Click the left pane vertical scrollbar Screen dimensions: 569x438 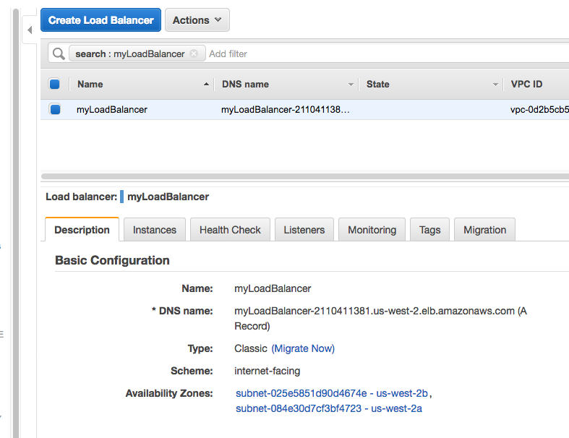(x=16, y=223)
